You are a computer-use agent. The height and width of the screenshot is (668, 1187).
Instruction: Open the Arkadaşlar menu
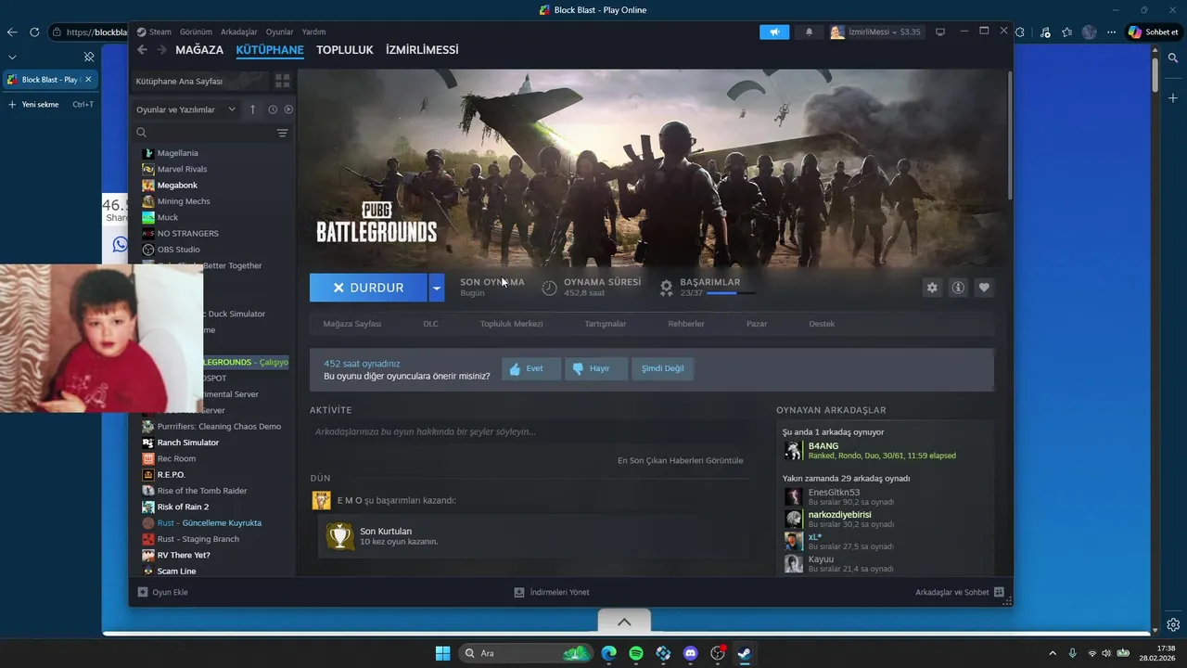[239, 32]
